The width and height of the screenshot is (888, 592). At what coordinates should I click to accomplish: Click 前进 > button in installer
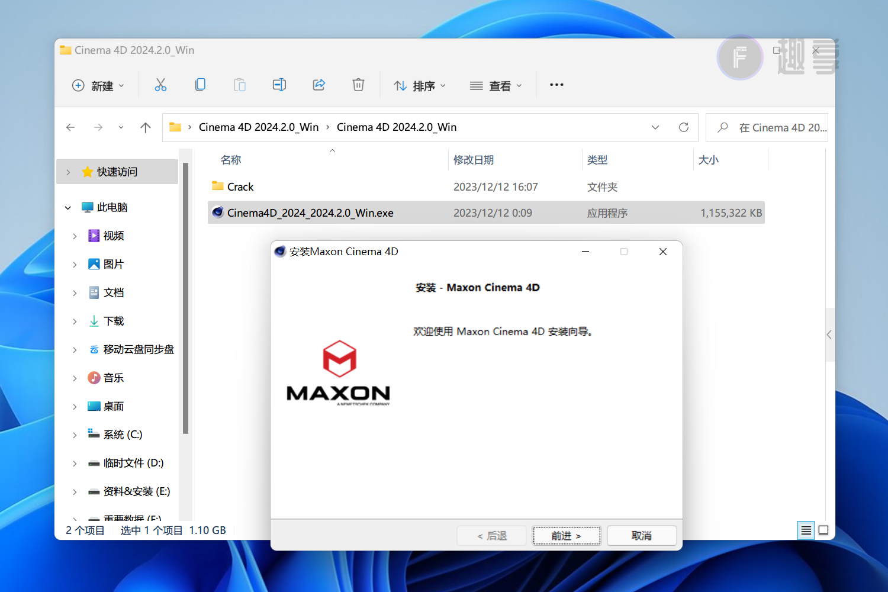(567, 536)
